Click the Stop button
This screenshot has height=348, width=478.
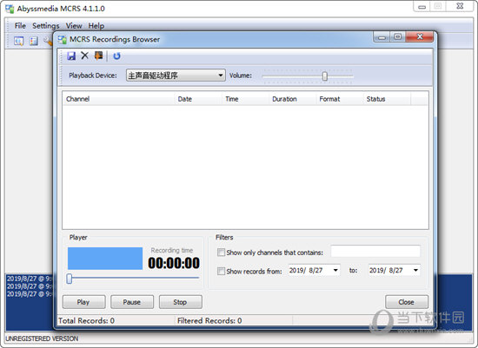[181, 302]
